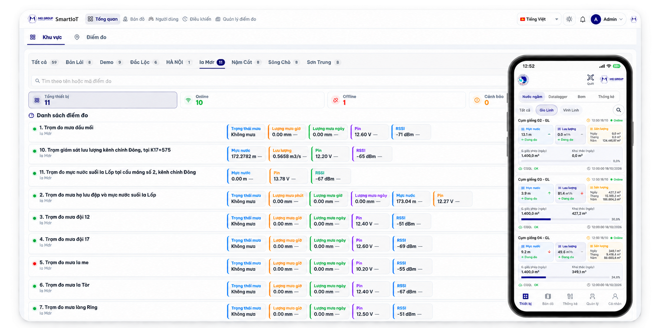Switch the phone to the Thống kê segment
659x328 pixels.
tap(606, 97)
